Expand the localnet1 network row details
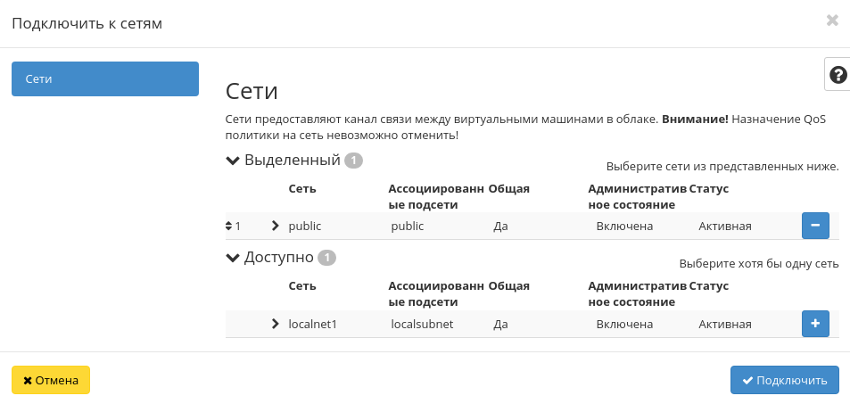Viewport: 850px width, 404px height. 275,324
